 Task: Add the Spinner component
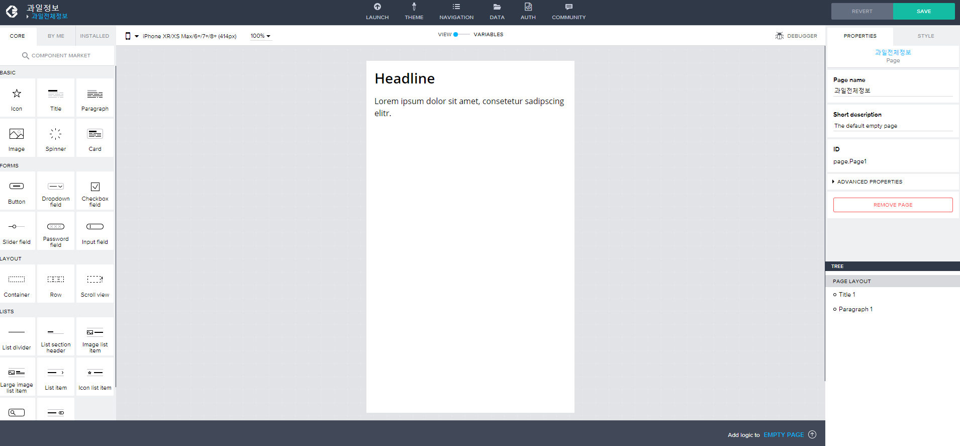point(56,138)
